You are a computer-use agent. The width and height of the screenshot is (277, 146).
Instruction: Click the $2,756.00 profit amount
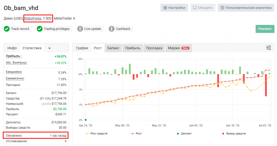click(60, 109)
